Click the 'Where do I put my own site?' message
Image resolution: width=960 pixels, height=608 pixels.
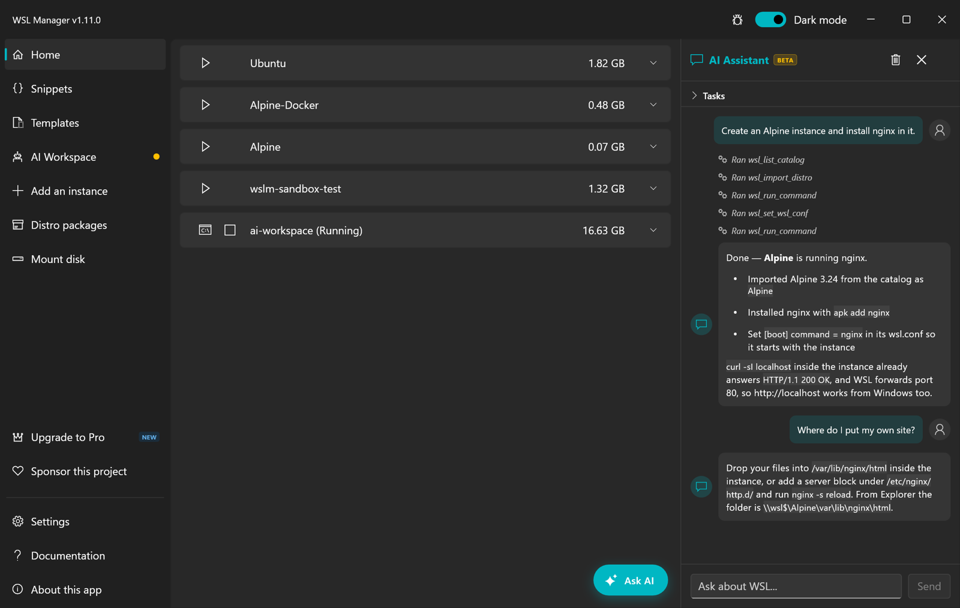pos(856,430)
